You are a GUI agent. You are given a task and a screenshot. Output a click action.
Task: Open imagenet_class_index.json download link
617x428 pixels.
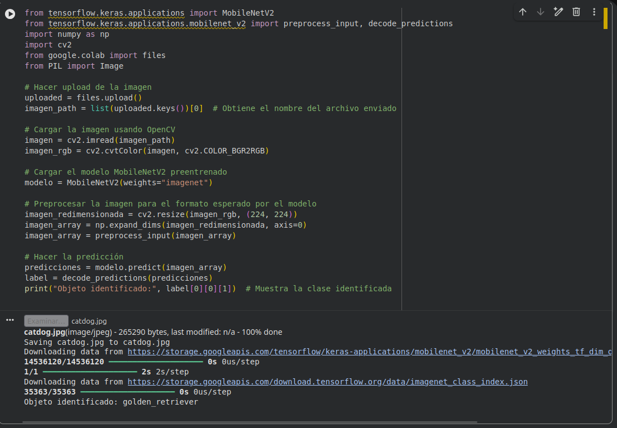327,382
